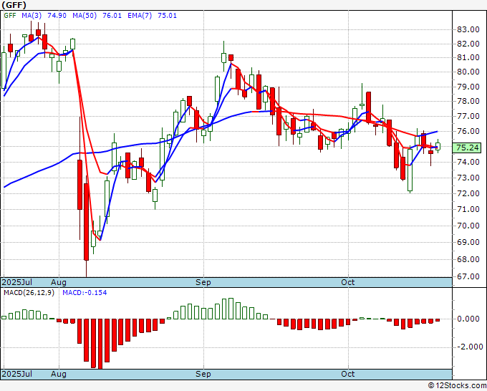Click the MACD:-0.154 value readout

pos(85,293)
